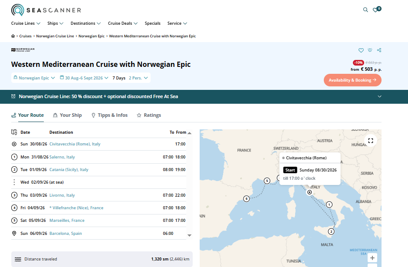This screenshot has height=267, width=408.
Task: Click the share cruise icon
Action: tap(379, 50)
